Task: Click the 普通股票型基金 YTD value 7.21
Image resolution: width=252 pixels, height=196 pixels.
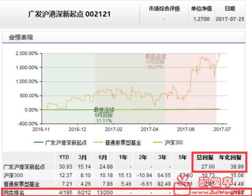Action: click(67, 184)
